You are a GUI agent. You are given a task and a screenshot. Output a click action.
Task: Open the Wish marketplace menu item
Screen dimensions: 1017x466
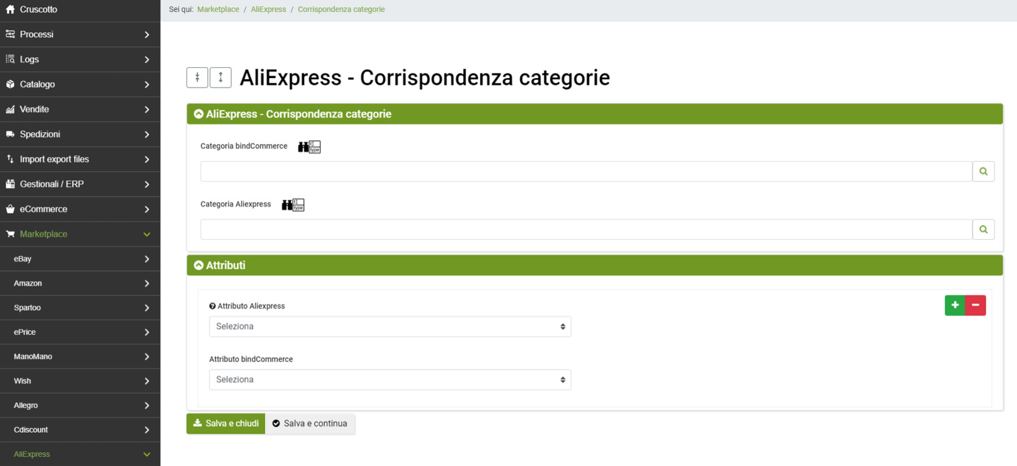tap(80, 381)
